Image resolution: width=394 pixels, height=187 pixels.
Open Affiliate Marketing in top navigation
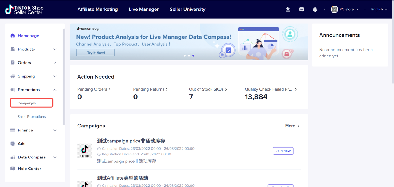98,10
